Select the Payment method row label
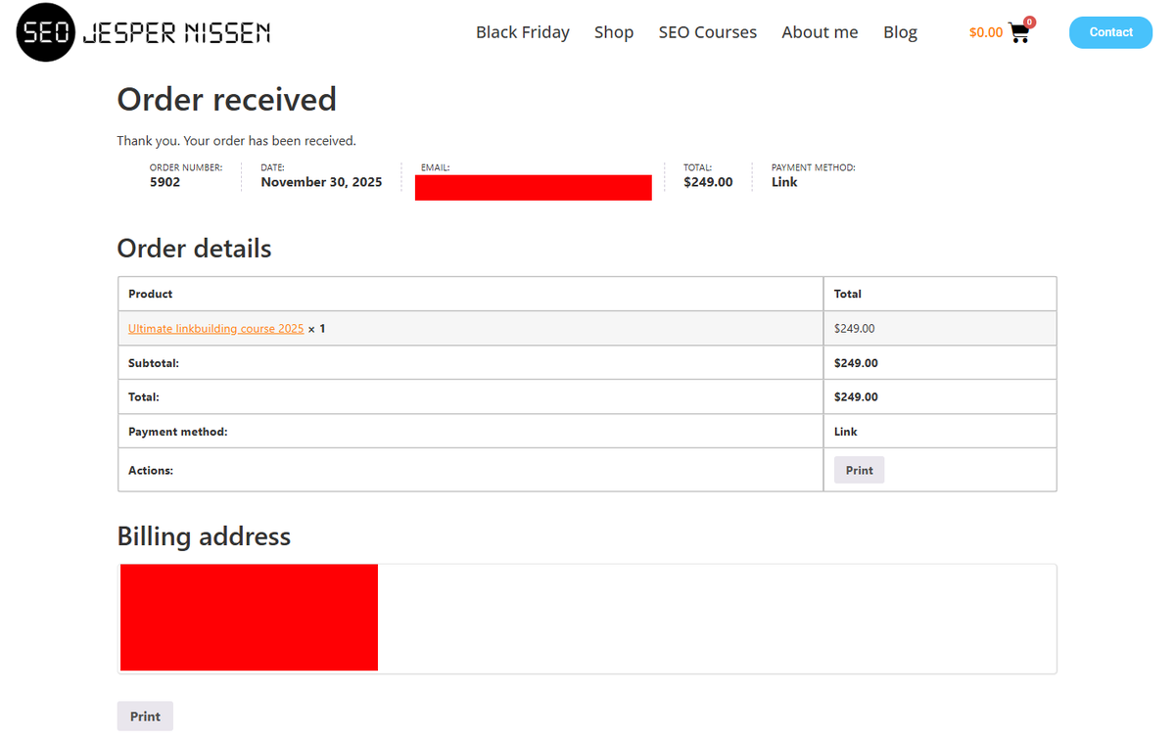This screenshot has height=740, width=1175. [x=177, y=432]
